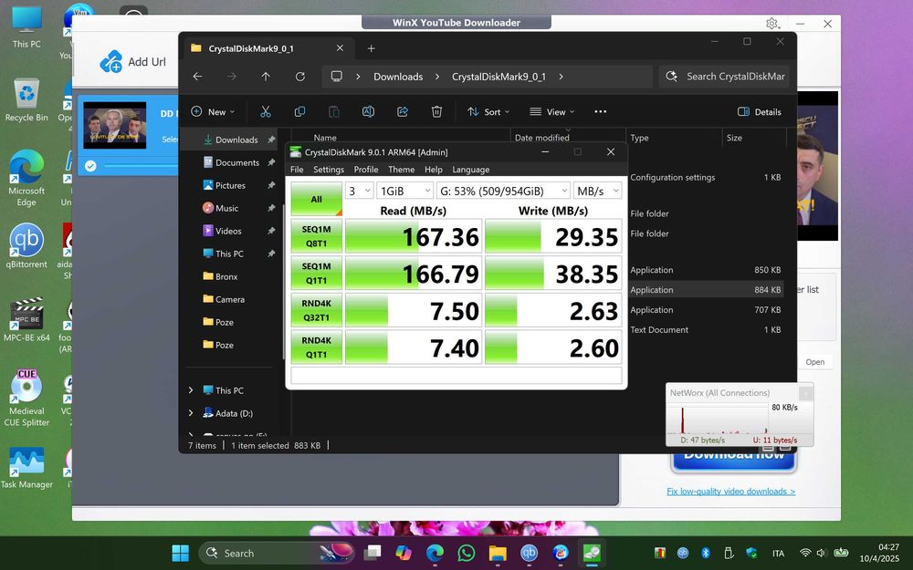
Task: Click the video thumbnail in WinX list
Action: (115, 125)
